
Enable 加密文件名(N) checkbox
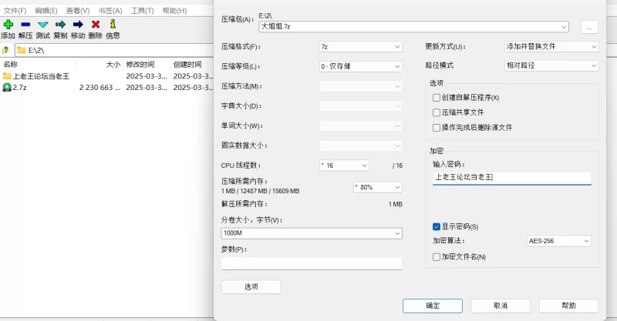click(436, 256)
